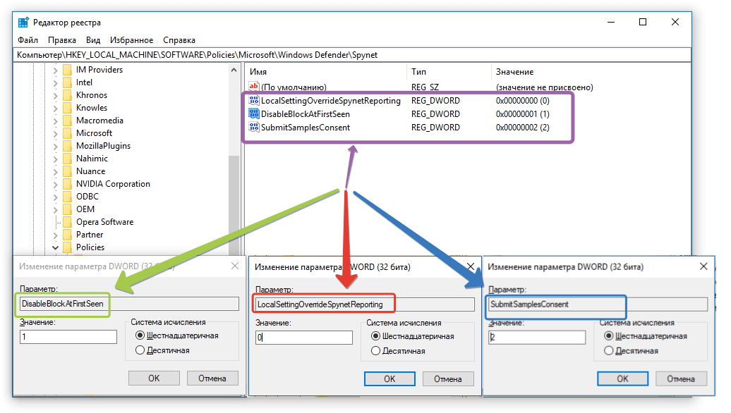Select Десятичная radio in DisableBlockAtFirstSeen dialog
This screenshot has height=413, width=731.
click(140, 350)
